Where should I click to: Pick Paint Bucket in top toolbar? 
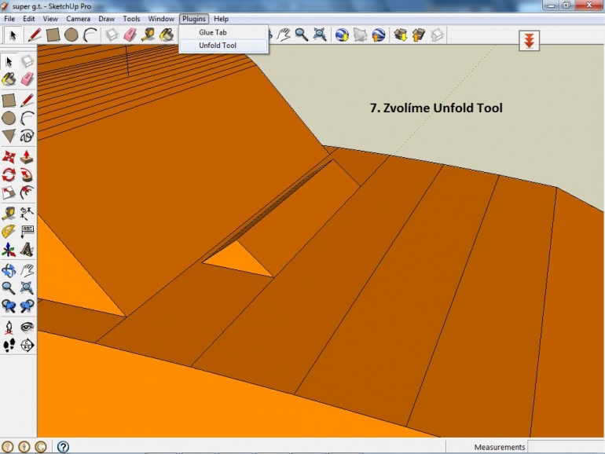tap(167, 35)
